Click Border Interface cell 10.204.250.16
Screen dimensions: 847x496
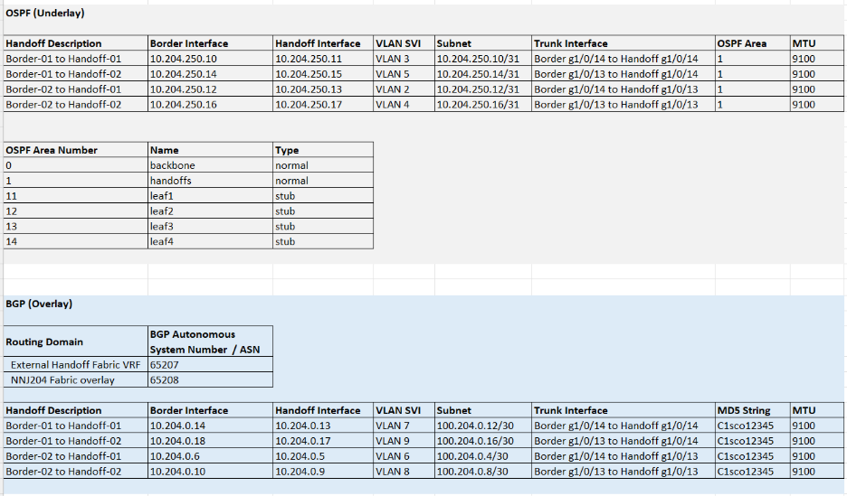[210, 105]
